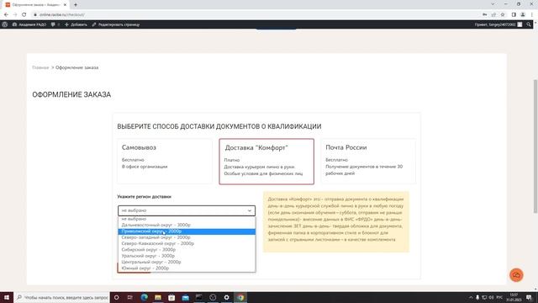Image resolution: width=538 pixels, height=303 pixels.
Task: Open the Chrome profile icon
Action: click(523, 15)
